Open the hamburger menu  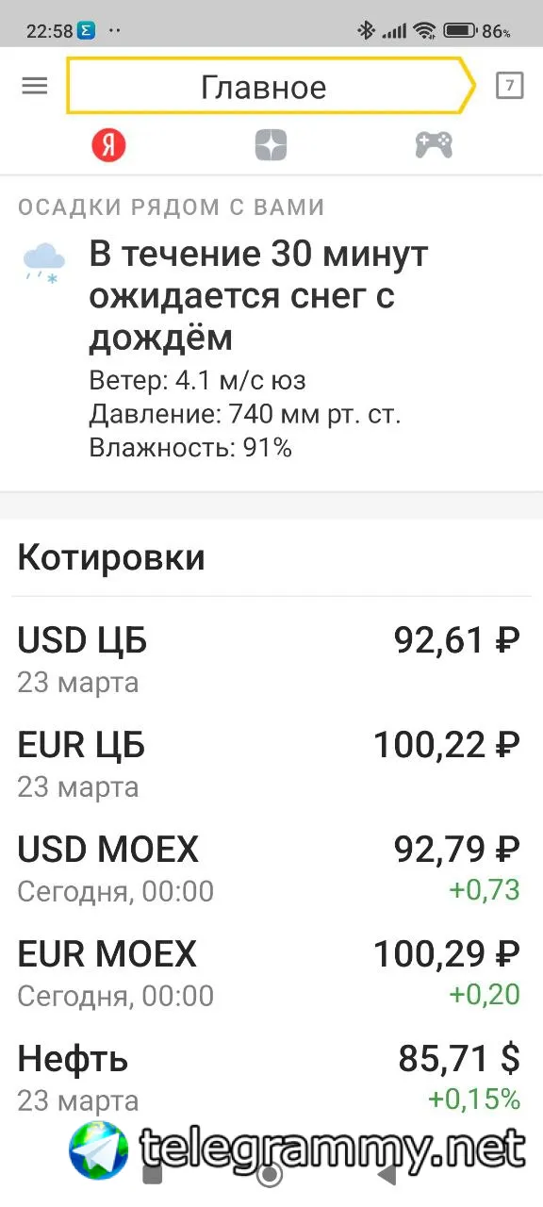click(x=35, y=86)
